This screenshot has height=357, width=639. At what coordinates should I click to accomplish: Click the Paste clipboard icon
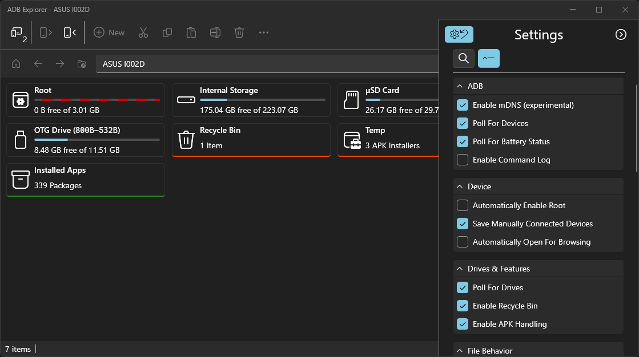point(191,33)
